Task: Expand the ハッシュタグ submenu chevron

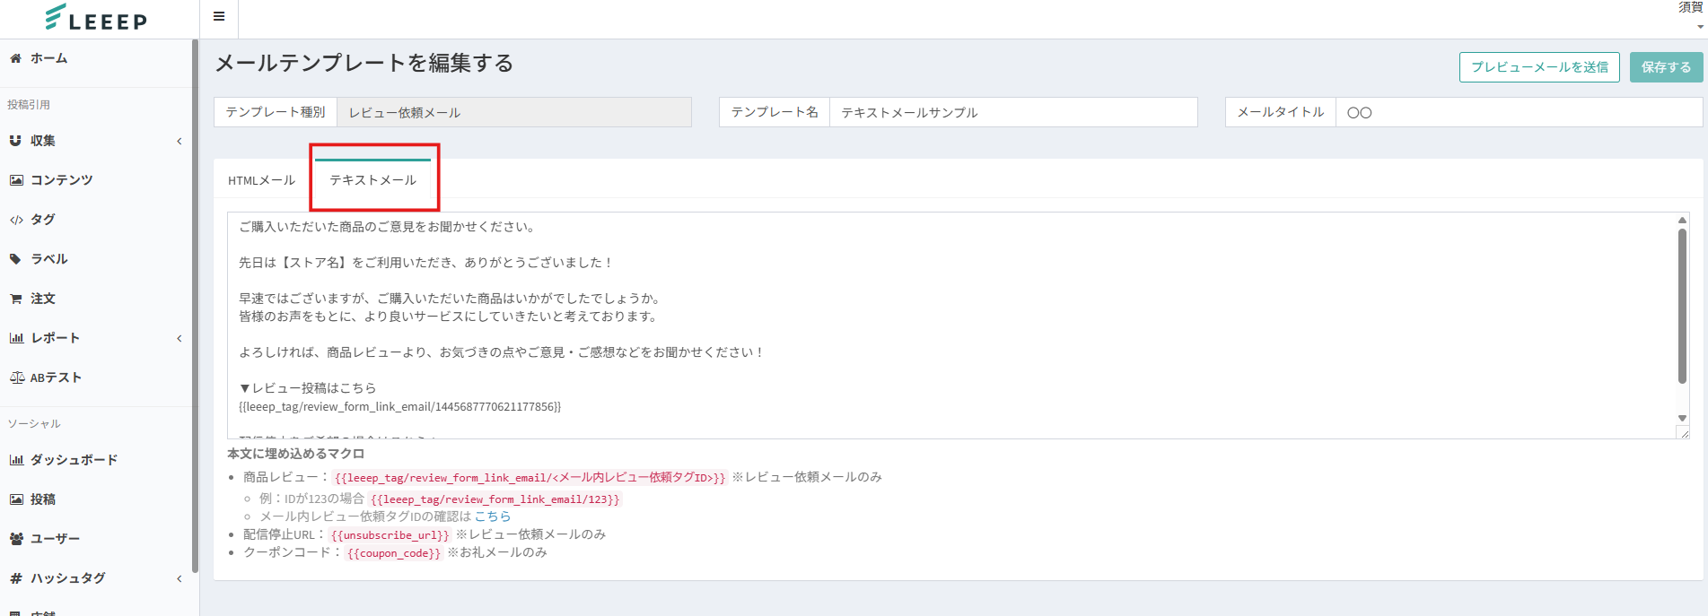Action: click(180, 578)
